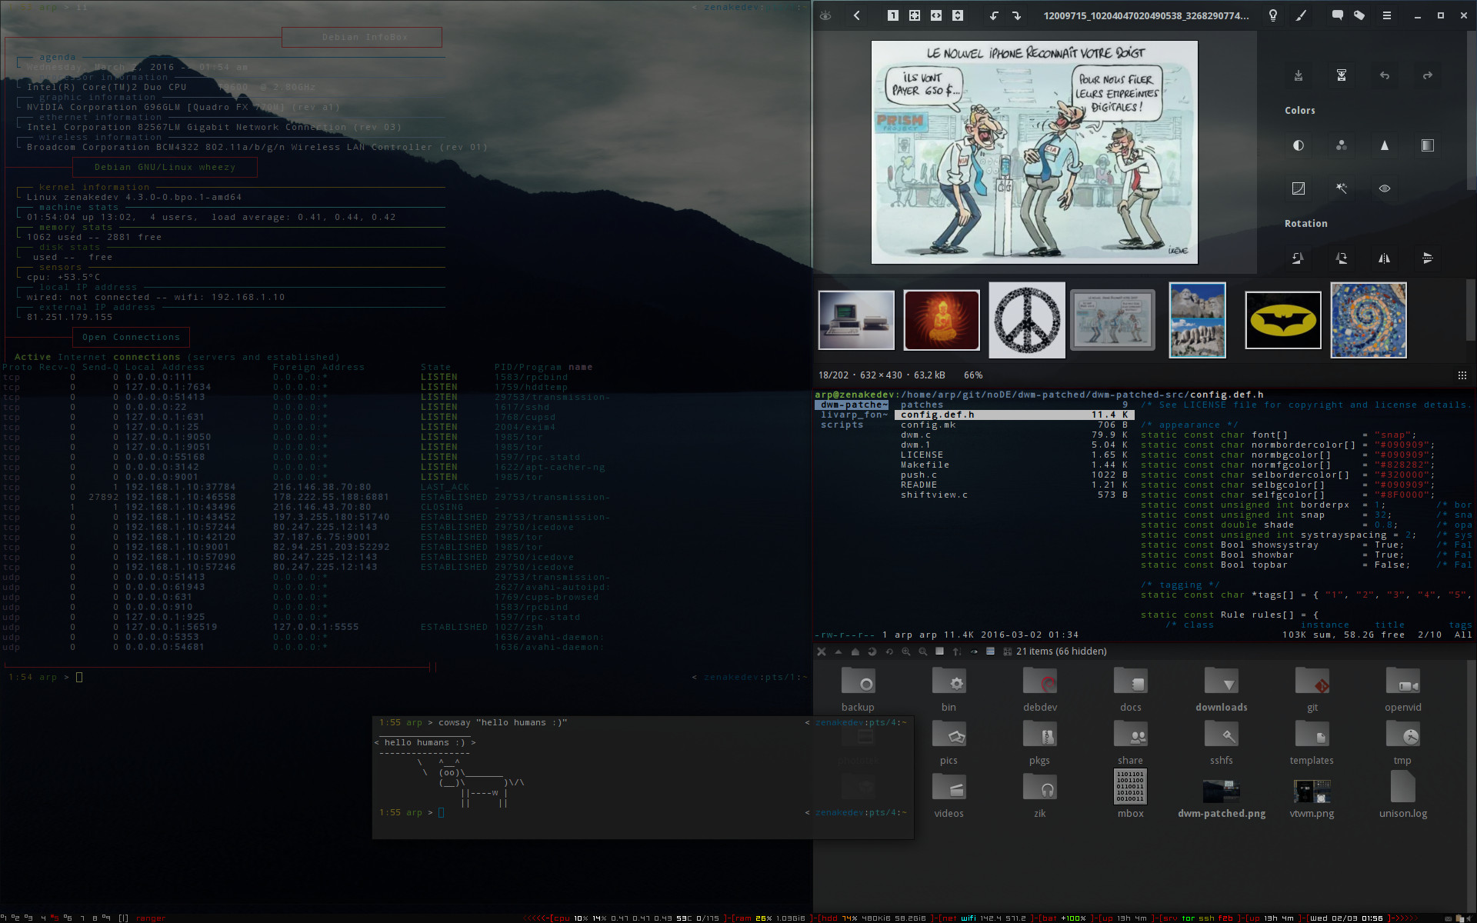Image resolution: width=1477 pixels, height=923 pixels.
Task: Open the Sharpen triangle tool under Colors
Action: (x=1385, y=145)
